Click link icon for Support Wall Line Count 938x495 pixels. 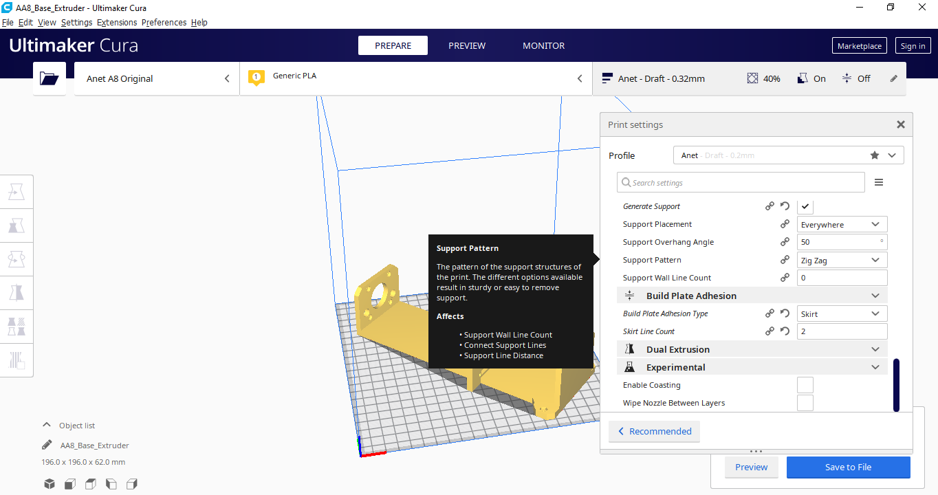click(x=785, y=278)
